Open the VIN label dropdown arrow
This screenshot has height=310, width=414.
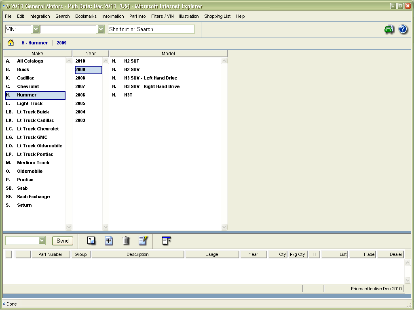(x=36, y=29)
